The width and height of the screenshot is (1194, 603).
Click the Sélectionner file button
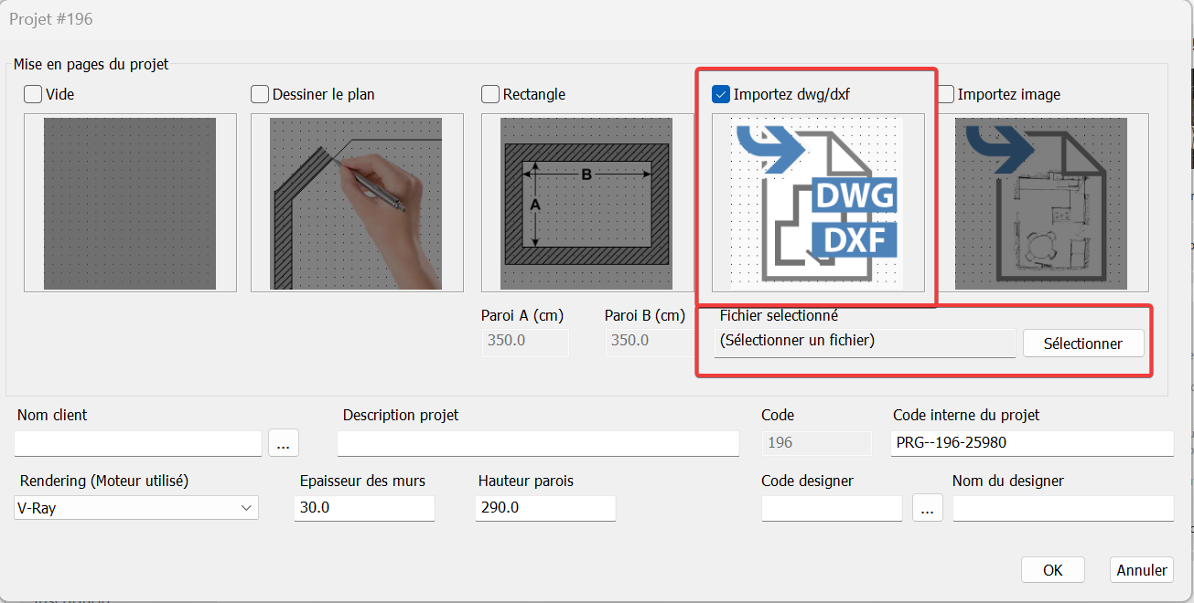click(1083, 344)
